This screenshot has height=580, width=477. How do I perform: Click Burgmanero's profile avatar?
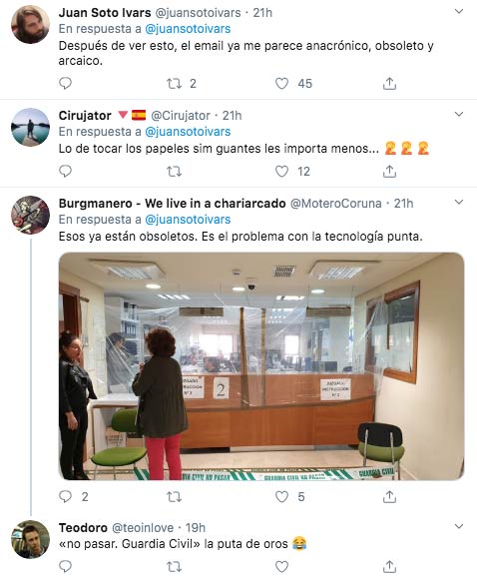(30, 215)
